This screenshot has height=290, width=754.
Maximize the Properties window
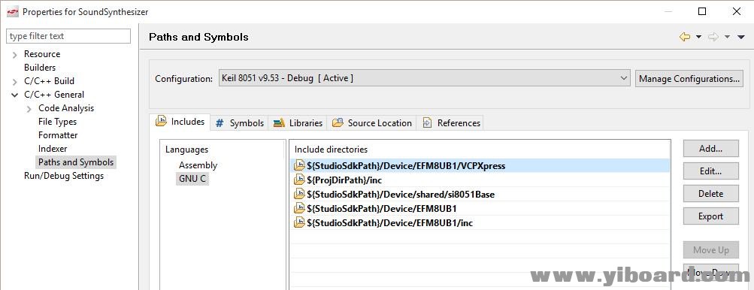(x=702, y=11)
